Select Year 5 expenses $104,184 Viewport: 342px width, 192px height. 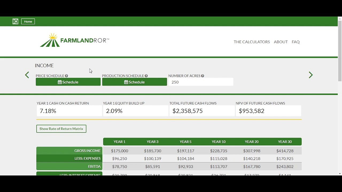[185, 158]
